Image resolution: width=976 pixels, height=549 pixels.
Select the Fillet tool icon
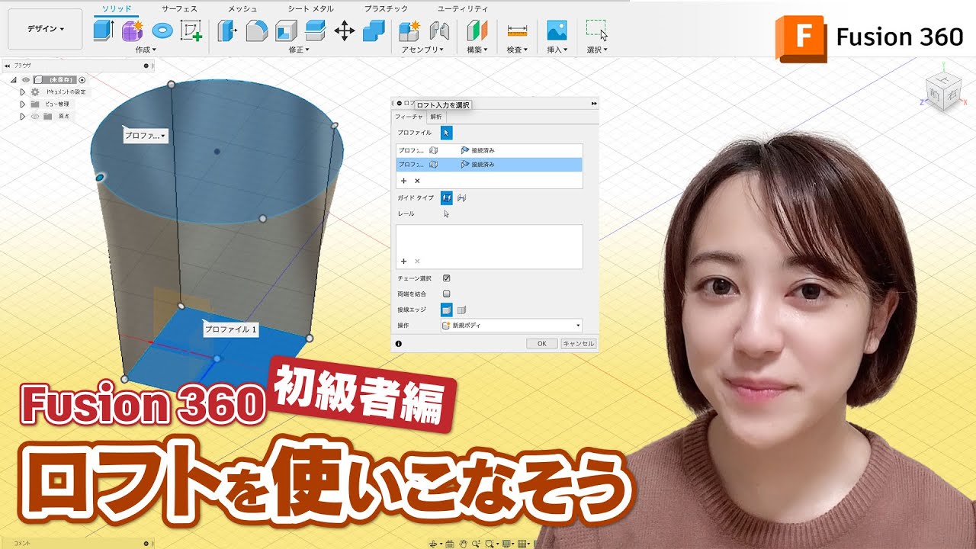coord(257,30)
